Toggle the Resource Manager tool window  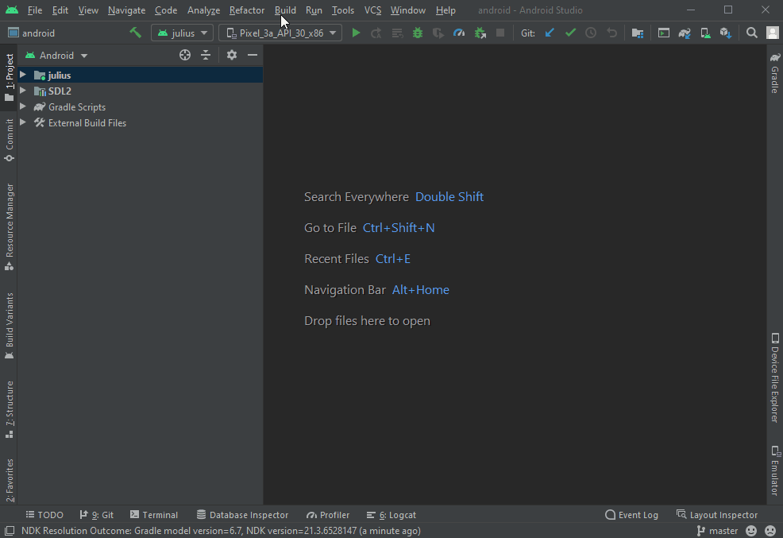tap(9, 226)
